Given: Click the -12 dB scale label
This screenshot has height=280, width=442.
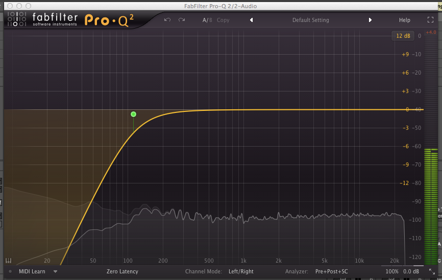Looking at the screenshot, I should coord(404,183).
